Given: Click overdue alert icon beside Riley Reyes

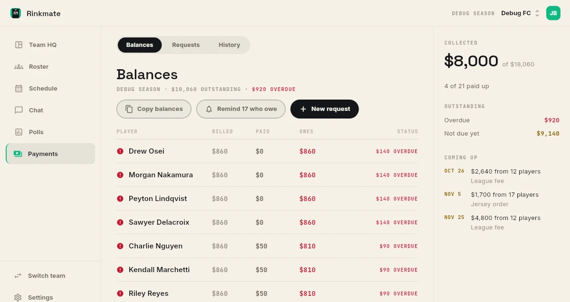Looking at the screenshot, I should coord(120,293).
